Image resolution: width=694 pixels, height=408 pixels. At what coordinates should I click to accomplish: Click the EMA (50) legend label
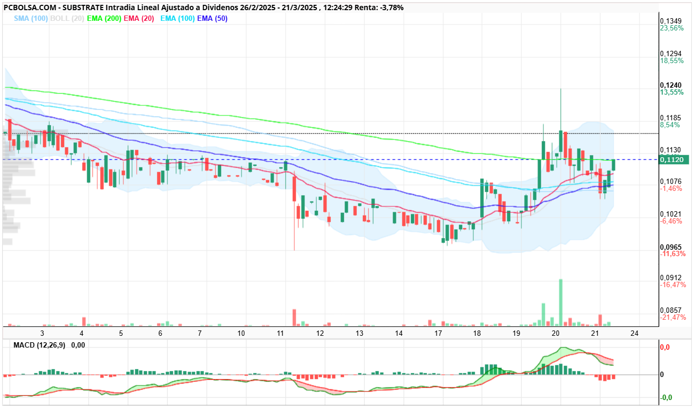(x=213, y=18)
